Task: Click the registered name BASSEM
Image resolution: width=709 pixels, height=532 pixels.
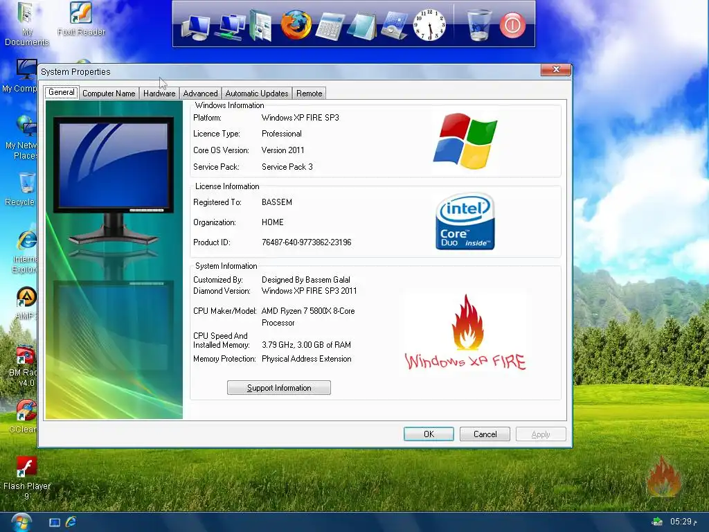Action: pyautogui.click(x=277, y=202)
